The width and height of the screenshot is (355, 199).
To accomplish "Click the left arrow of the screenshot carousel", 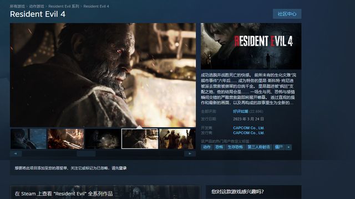I will [16, 154].
